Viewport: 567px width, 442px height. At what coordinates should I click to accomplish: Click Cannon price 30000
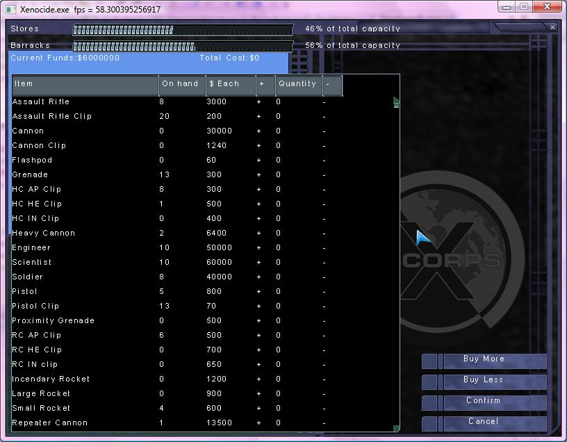click(219, 131)
